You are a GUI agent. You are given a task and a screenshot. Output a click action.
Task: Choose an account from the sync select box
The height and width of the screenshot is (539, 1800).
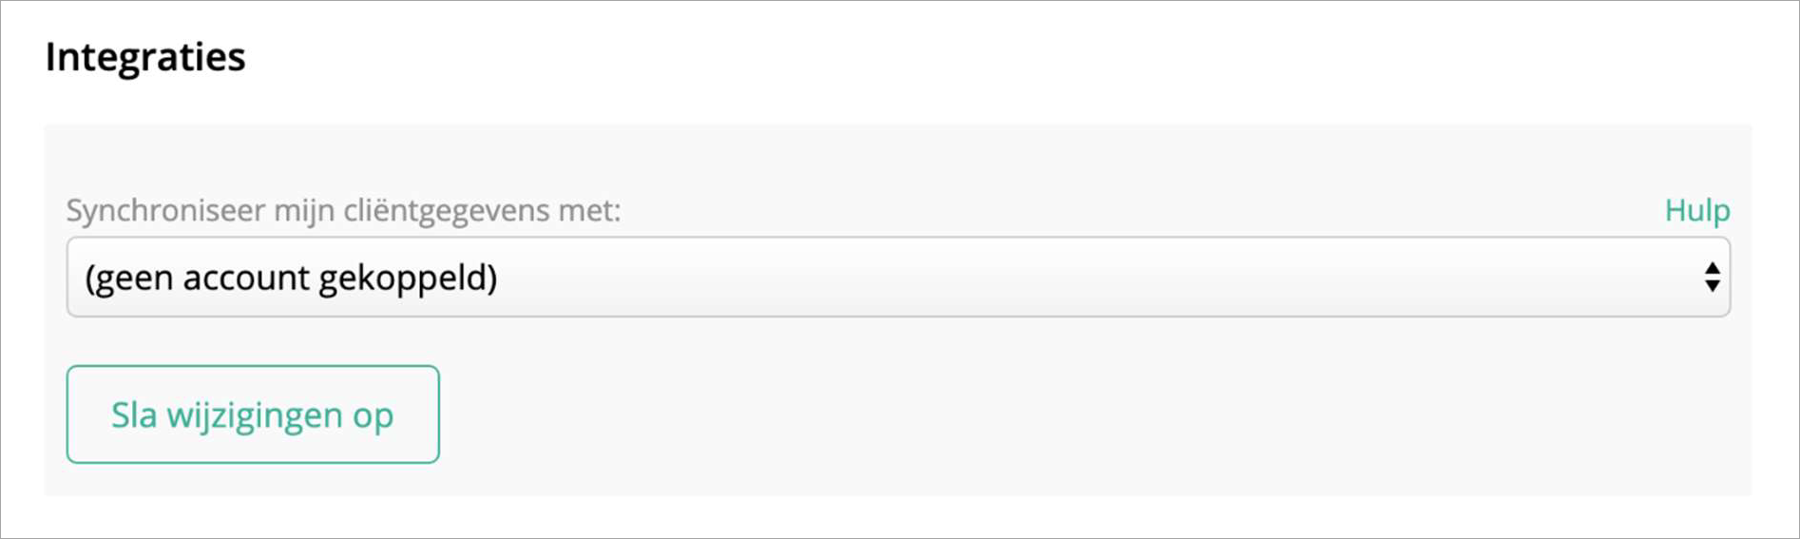[x=897, y=278]
